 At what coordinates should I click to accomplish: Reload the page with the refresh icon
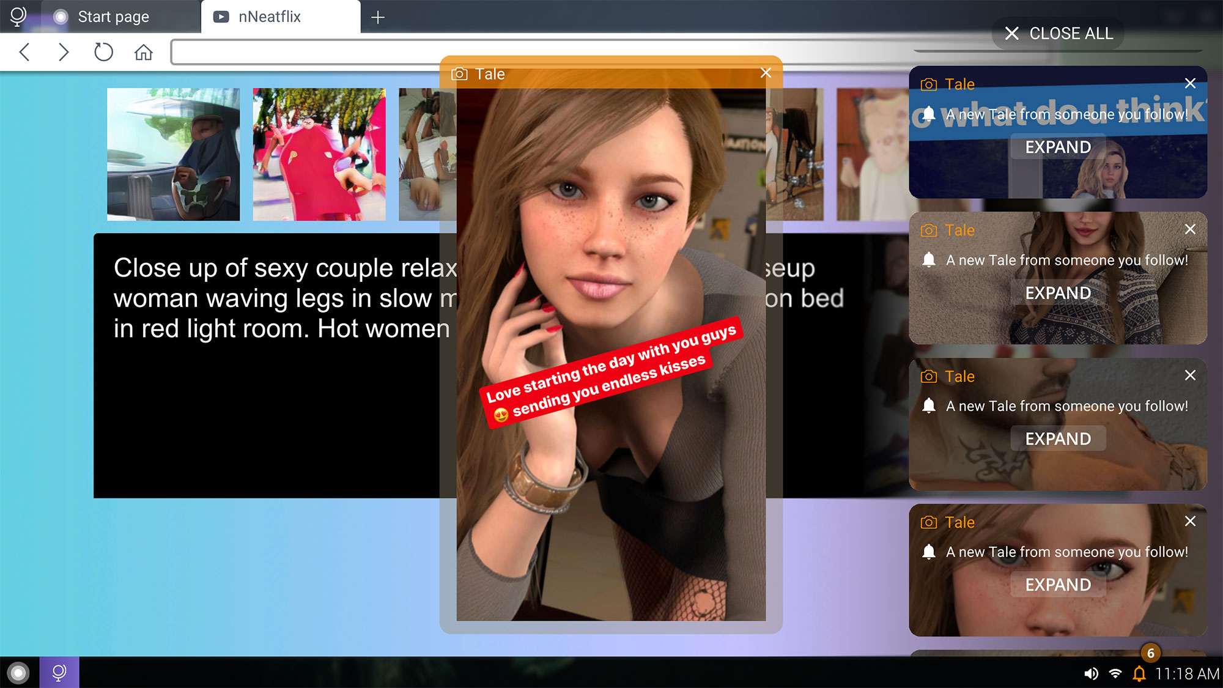click(x=103, y=52)
